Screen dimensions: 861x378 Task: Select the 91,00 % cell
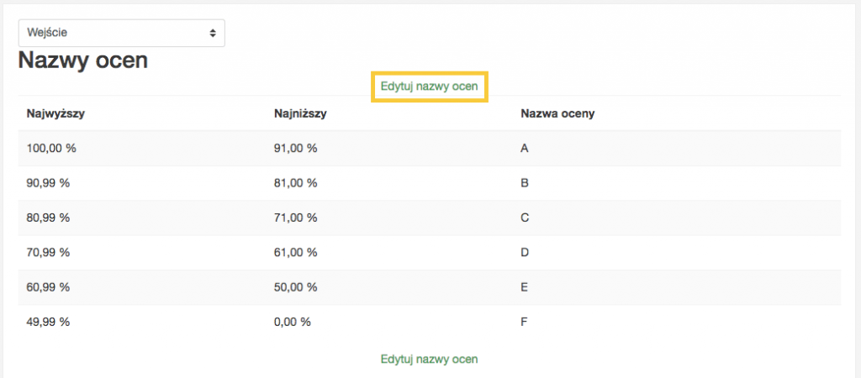295,148
